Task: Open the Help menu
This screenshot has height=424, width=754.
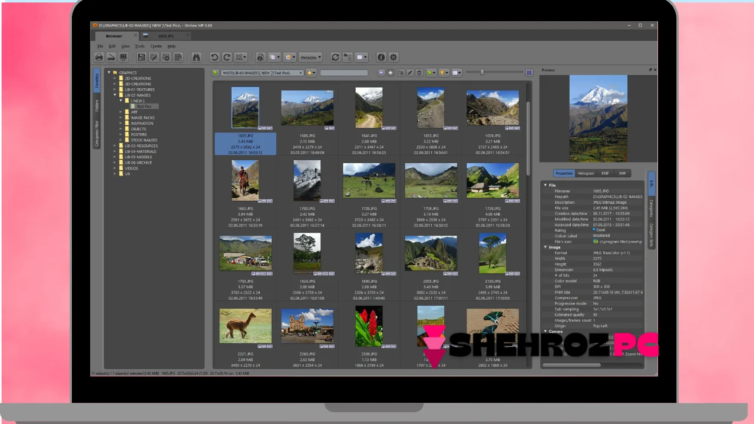Action: pos(171,46)
